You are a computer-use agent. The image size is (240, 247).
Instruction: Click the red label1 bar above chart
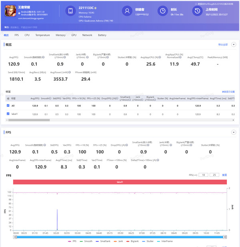point(120,182)
